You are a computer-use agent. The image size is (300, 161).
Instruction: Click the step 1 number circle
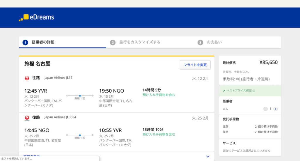tap(25, 42)
